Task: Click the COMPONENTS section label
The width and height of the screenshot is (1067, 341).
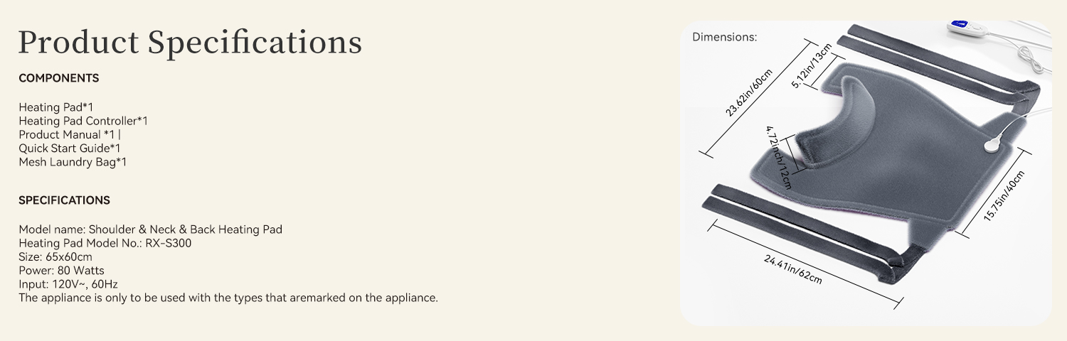Action: (x=59, y=78)
